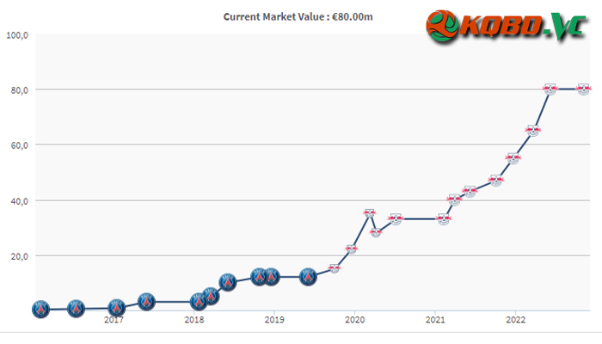Select the first PSG data point at chart start

point(40,309)
